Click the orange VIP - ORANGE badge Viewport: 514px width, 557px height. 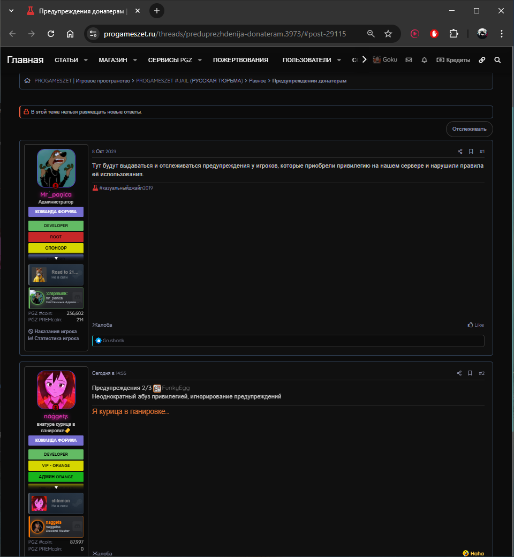point(56,465)
